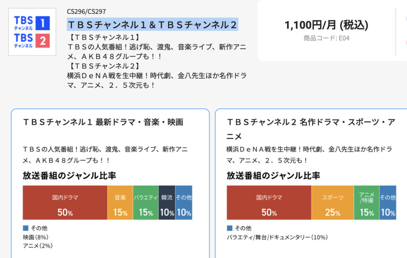This screenshot has height=258, width=407.
Task: Click the バラエティ/舞台/ドキュメンタリー（10%） legend entry
Action: (x=277, y=237)
